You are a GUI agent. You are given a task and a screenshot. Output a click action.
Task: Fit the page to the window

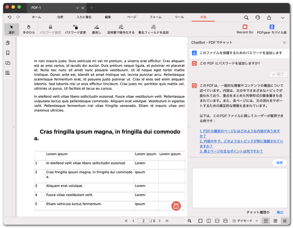(200, 221)
